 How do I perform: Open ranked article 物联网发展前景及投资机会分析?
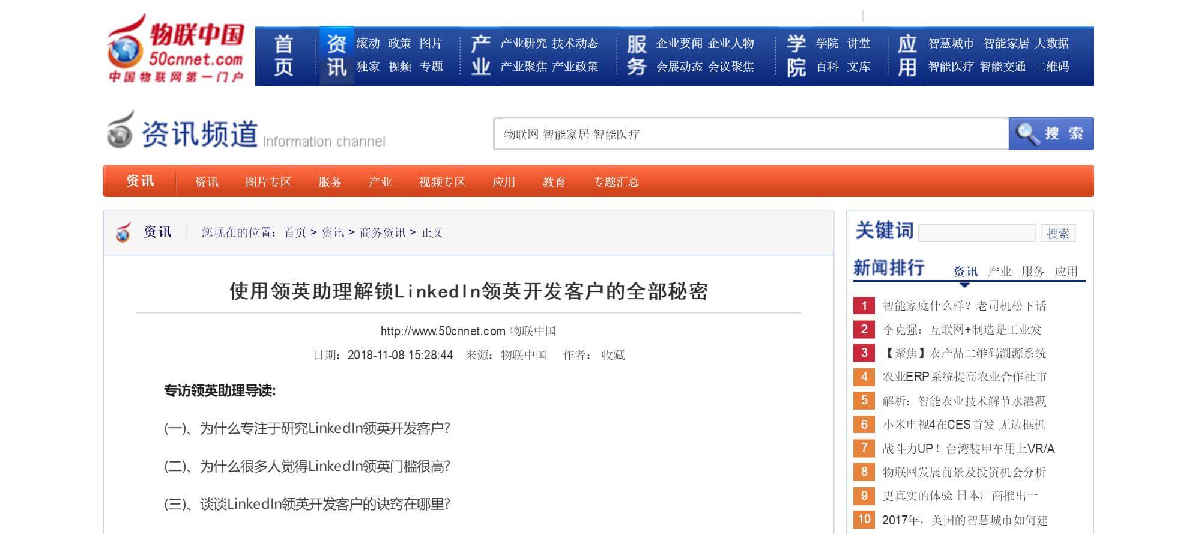tap(964, 472)
